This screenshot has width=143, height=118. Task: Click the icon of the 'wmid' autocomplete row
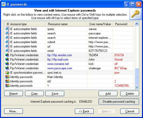point(7,51)
